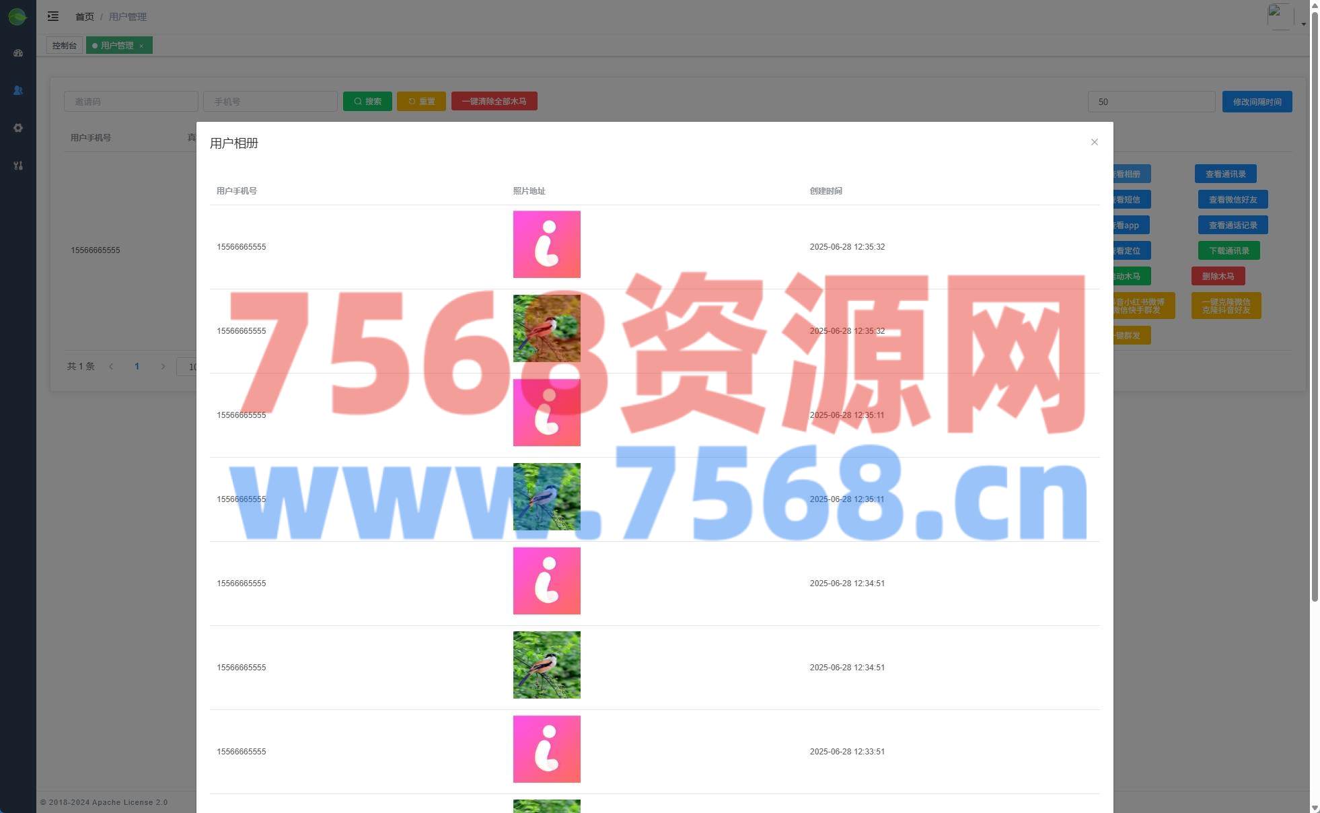Click 照片地址 column header

[x=529, y=191]
